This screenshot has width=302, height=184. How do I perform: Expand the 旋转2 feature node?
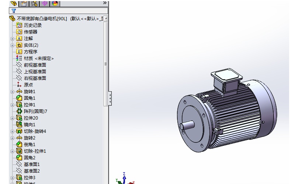[x=12, y=138]
